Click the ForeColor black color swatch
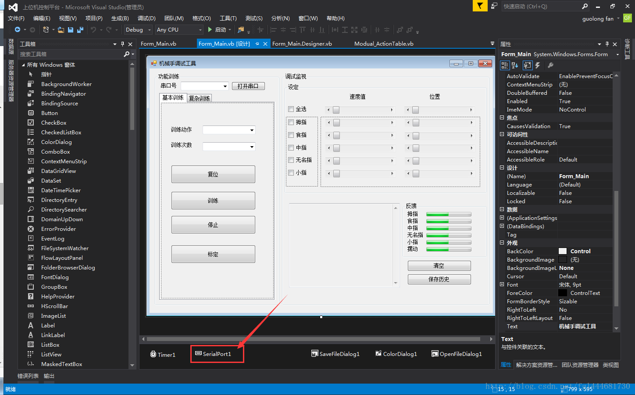 coord(563,293)
